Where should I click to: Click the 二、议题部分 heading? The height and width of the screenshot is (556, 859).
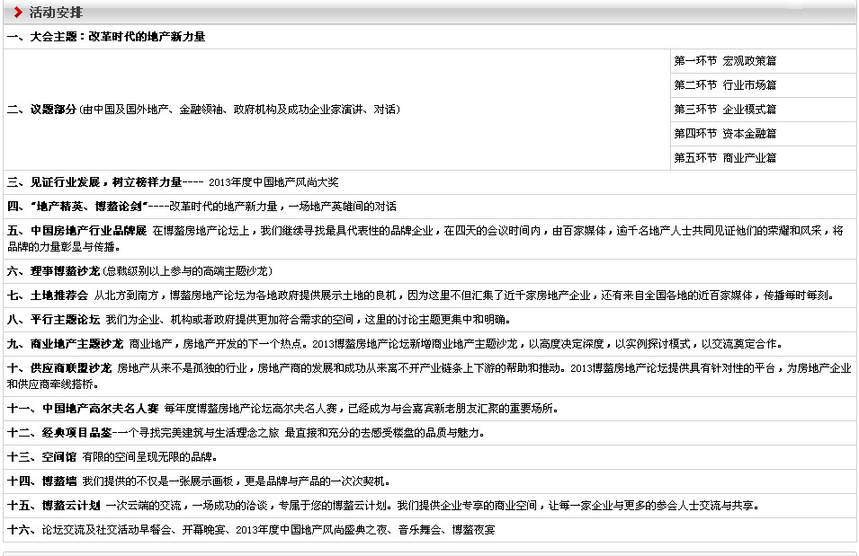click(41, 110)
